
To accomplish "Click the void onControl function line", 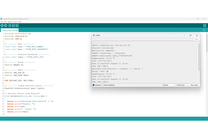I will tap(26, 96).
